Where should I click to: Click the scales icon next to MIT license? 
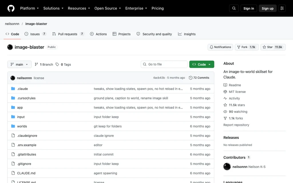225,92
